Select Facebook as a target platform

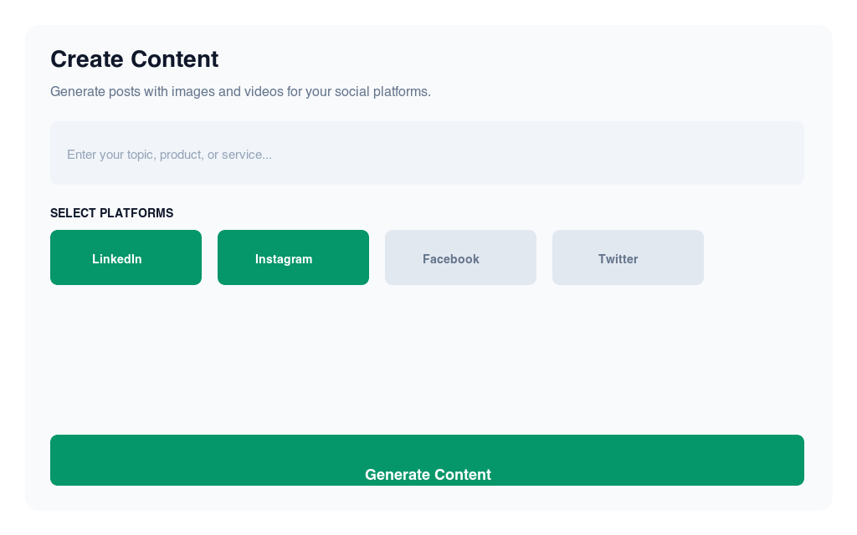pyautogui.click(x=460, y=257)
